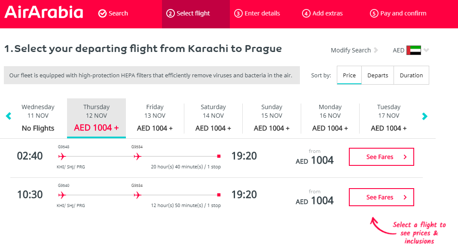Image resolution: width=458 pixels, height=247 pixels.
Task: See Fares for the 02:40 flight
Action: 381,157
